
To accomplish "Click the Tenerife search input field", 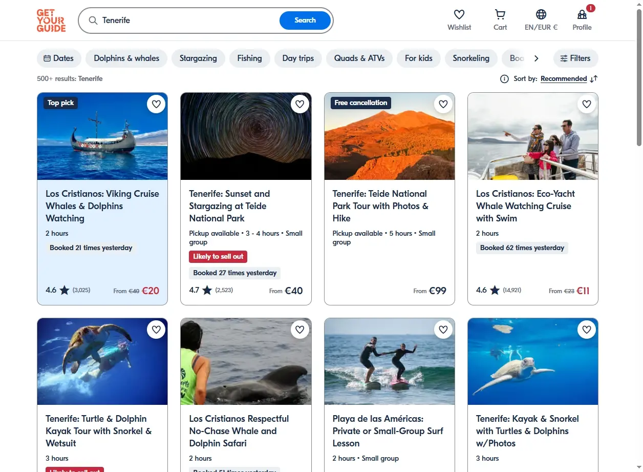I will coord(189,20).
